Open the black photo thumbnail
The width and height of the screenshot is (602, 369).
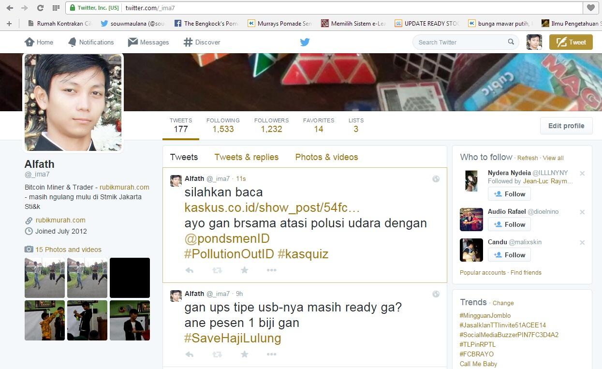point(130,278)
